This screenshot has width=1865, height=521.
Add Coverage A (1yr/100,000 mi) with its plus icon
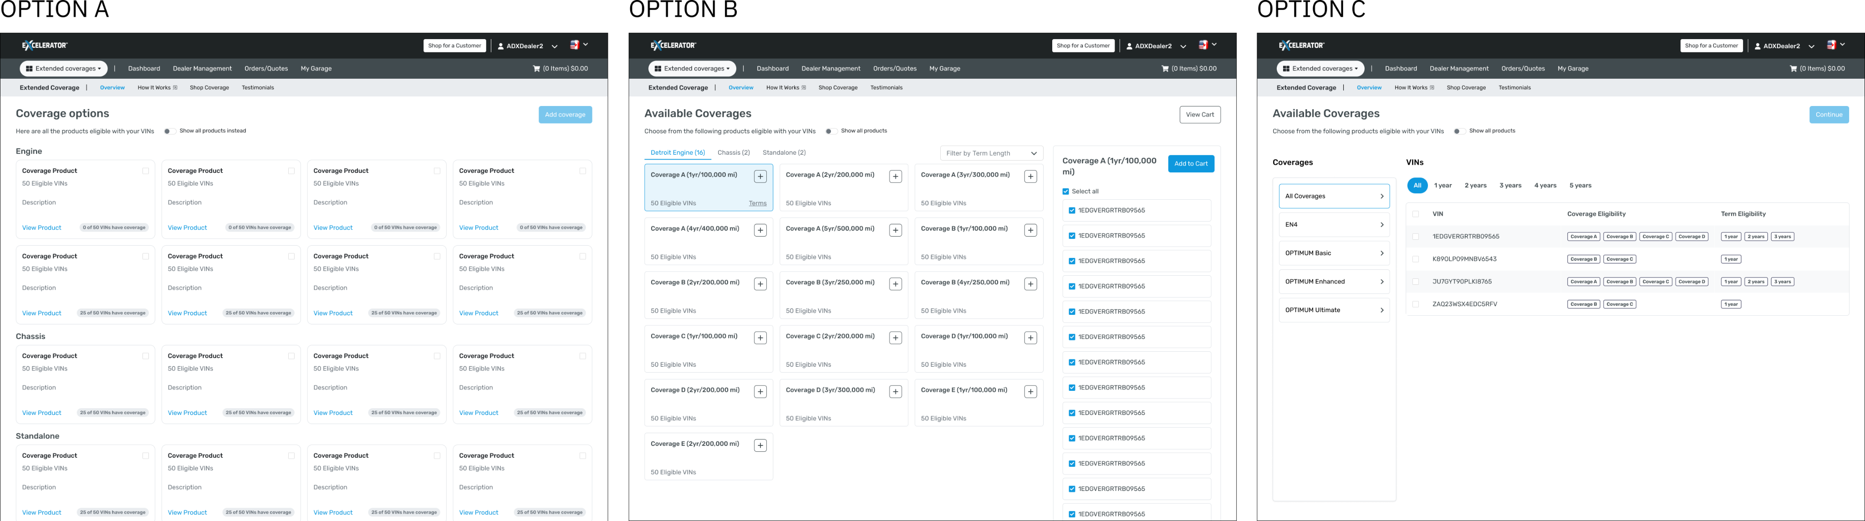pyautogui.click(x=760, y=177)
